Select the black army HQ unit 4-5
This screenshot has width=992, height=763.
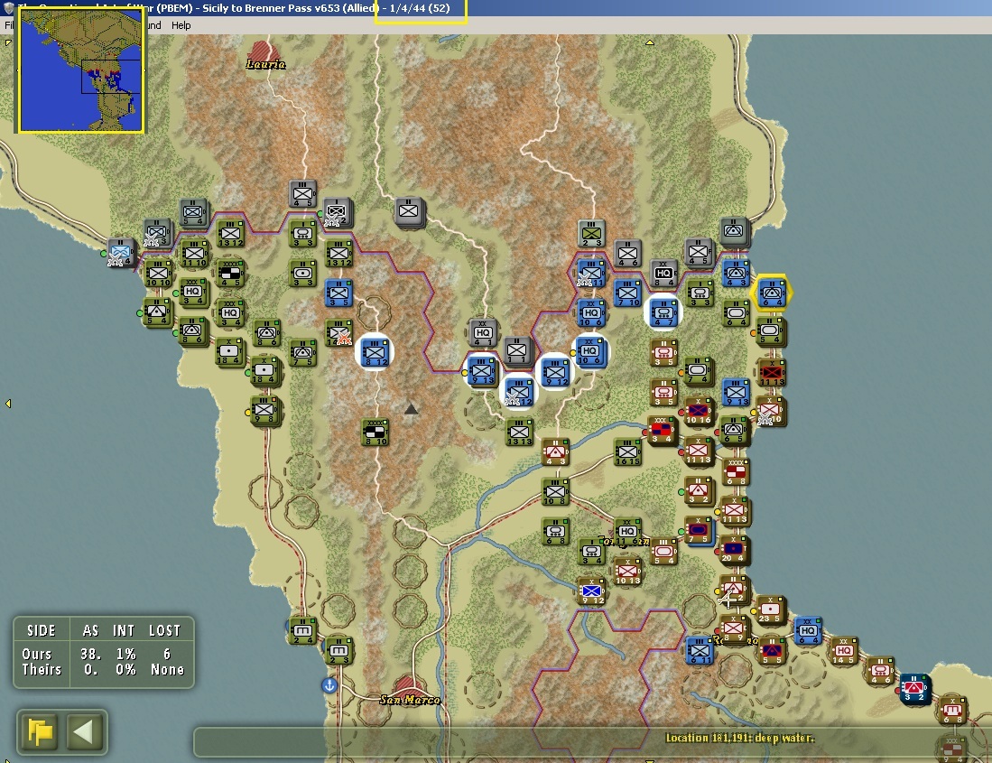(x=229, y=273)
